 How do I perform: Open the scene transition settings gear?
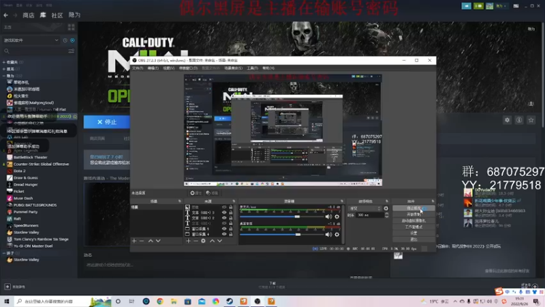386,209
